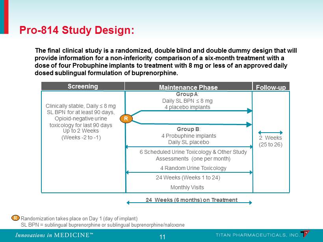Click the Titan Pharmaceuticals, Inc. text
Screen dimensions: 323x242
[x=252, y=235]
